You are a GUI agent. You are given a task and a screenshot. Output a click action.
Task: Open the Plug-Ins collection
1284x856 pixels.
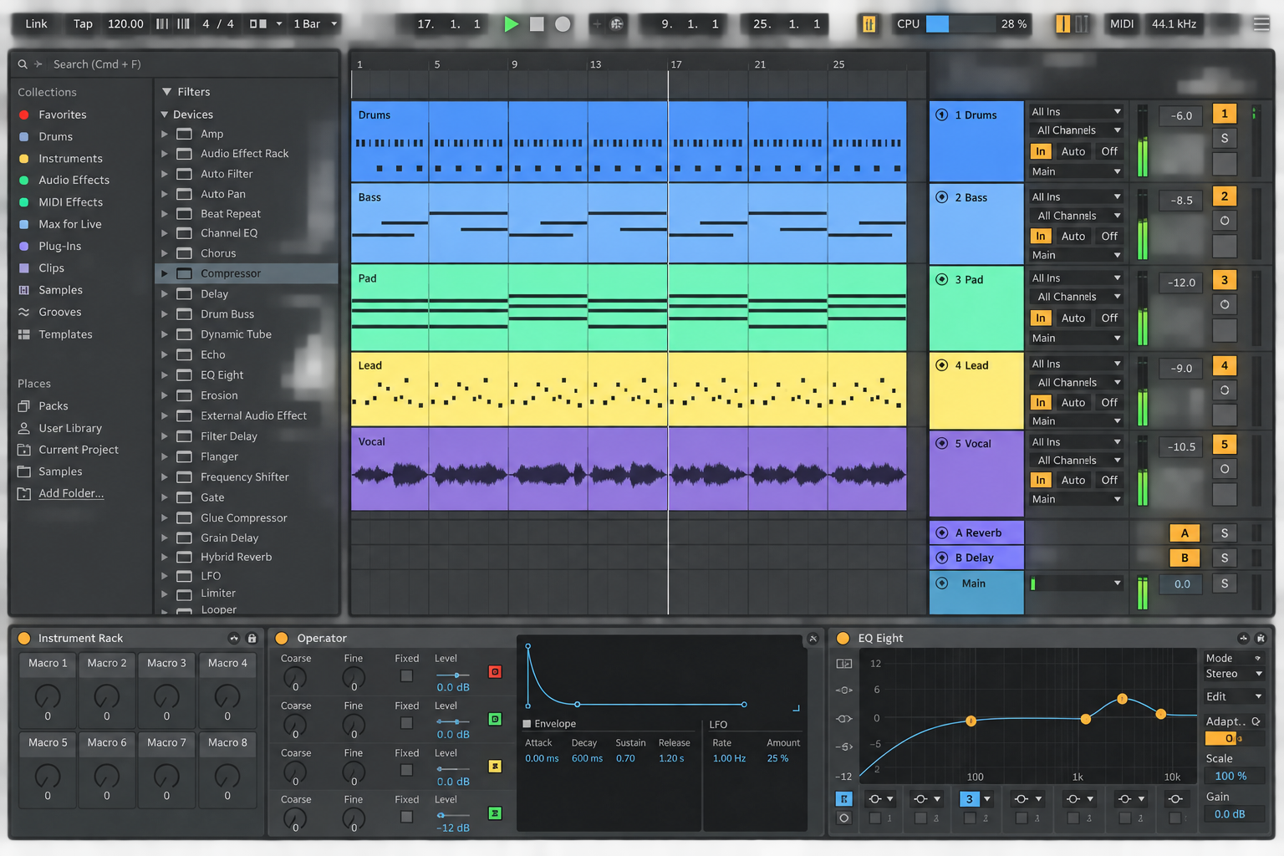pyautogui.click(x=60, y=247)
